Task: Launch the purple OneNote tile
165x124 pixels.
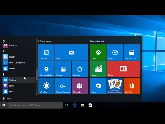Action: pos(80,86)
